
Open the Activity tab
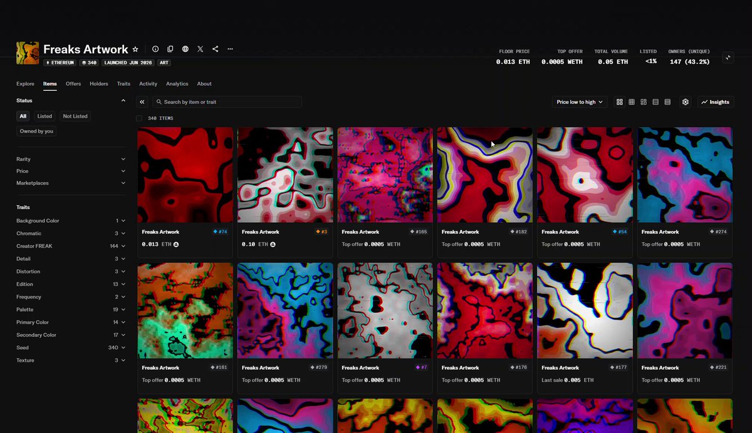pyautogui.click(x=149, y=84)
